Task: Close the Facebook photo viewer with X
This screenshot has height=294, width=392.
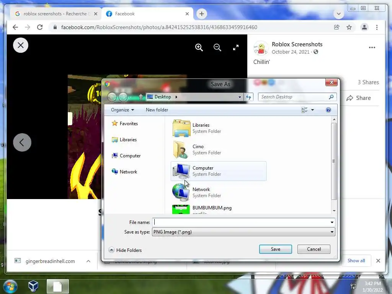Action: coord(21,45)
